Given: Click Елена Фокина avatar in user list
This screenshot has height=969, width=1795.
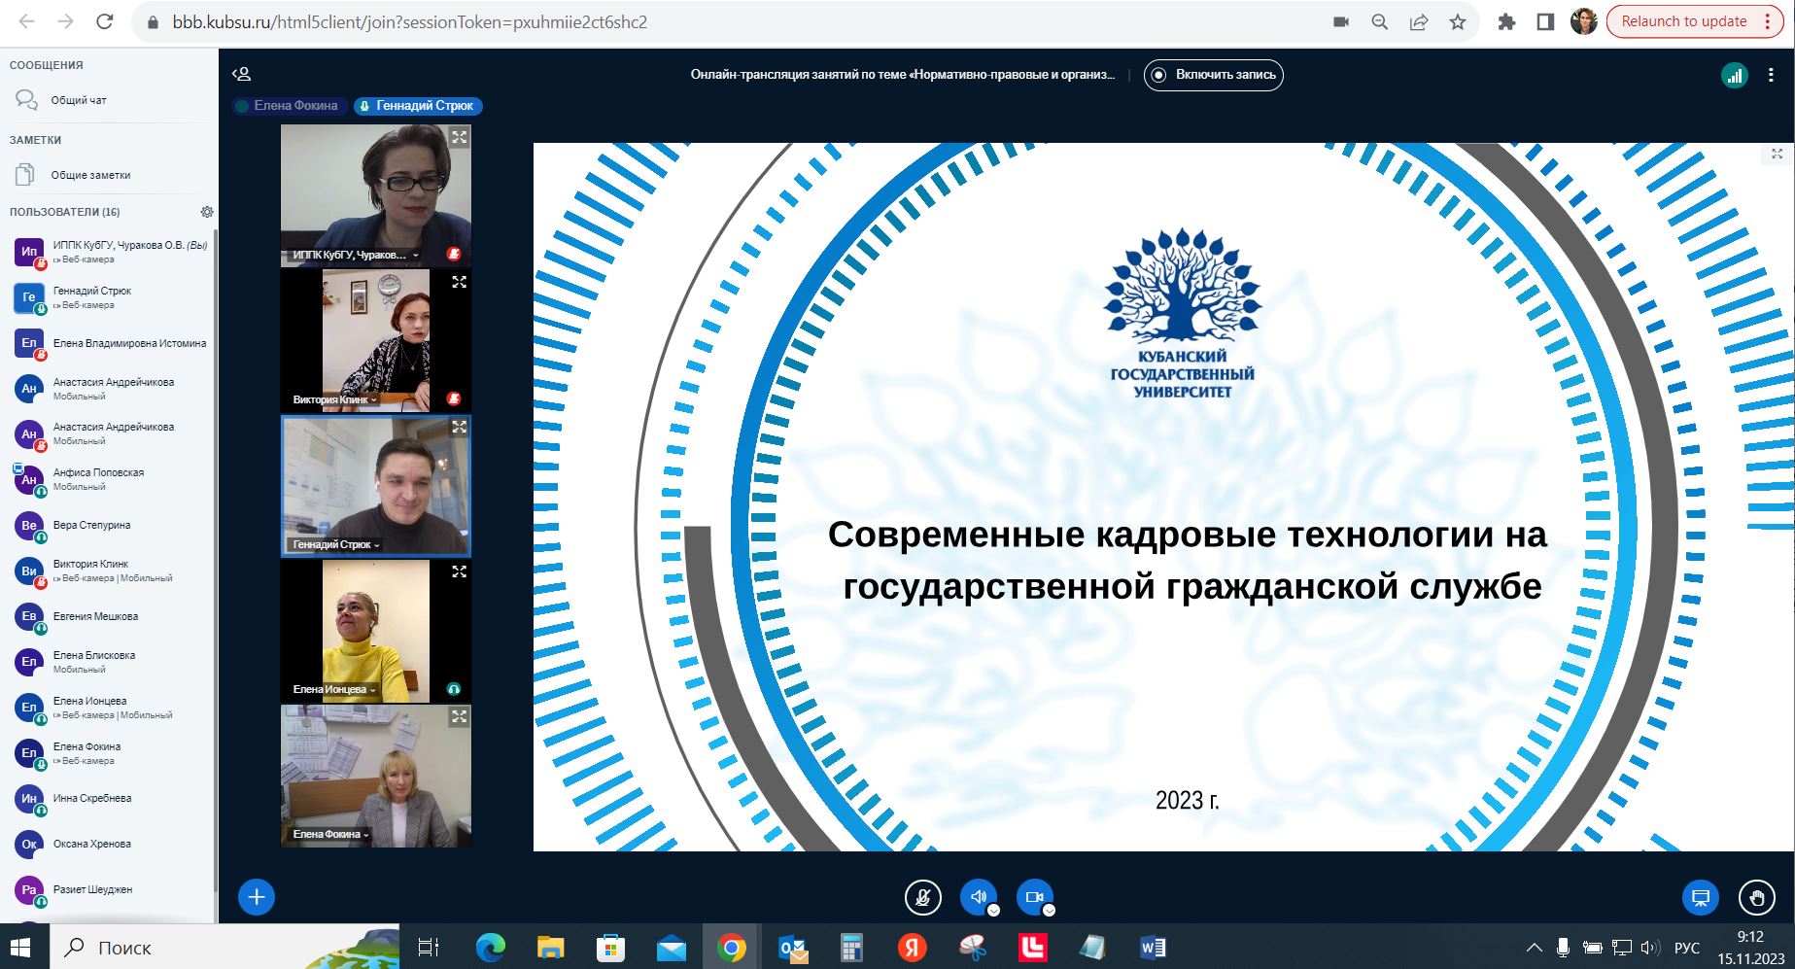Looking at the screenshot, I should click(29, 752).
